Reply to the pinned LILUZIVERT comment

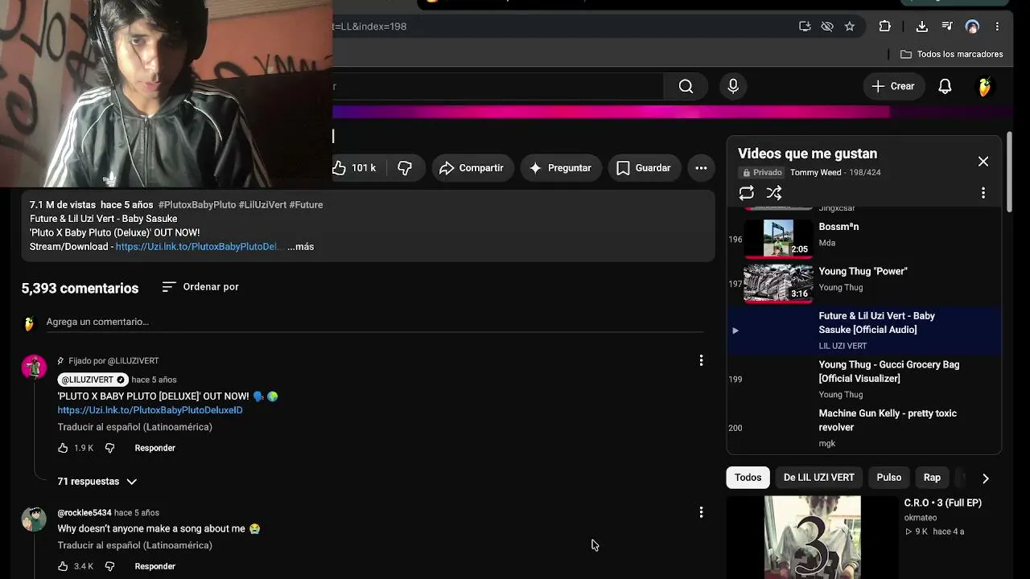coord(154,448)
